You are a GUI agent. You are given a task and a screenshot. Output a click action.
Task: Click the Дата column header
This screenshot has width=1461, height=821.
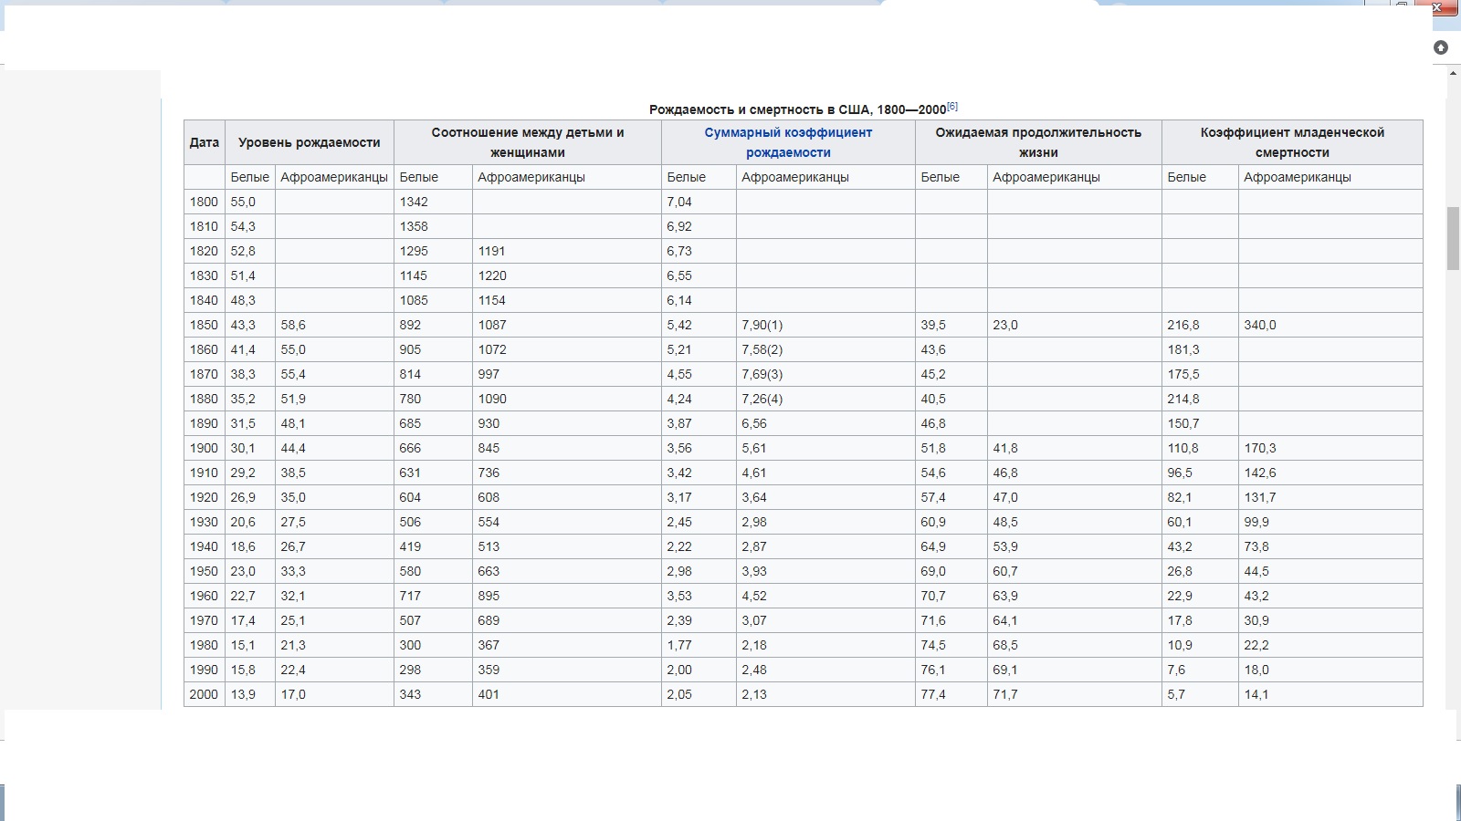(205, 142)
